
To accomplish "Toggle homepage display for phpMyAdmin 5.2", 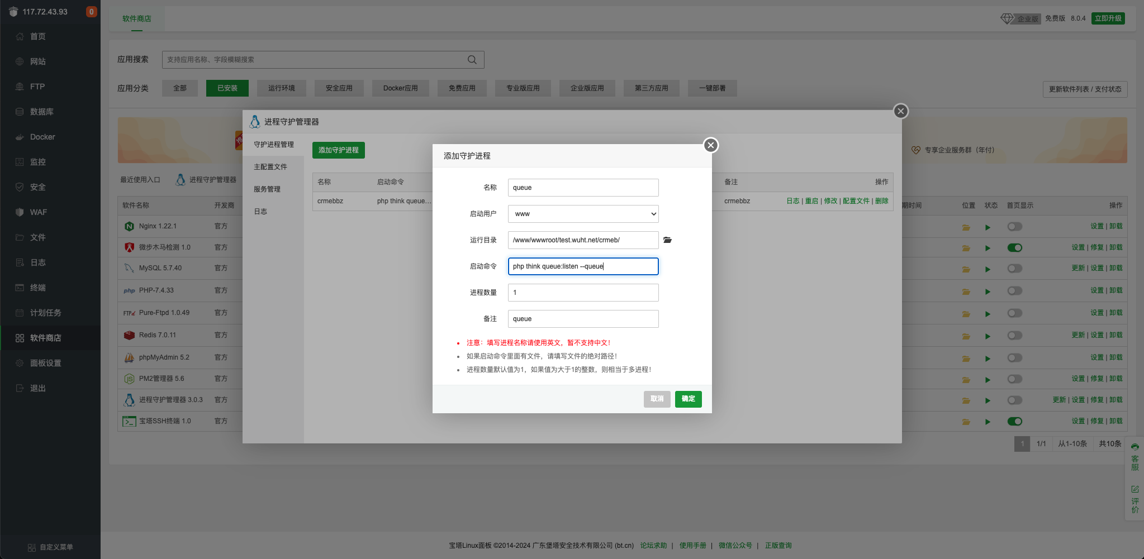I will [1014, 358].
